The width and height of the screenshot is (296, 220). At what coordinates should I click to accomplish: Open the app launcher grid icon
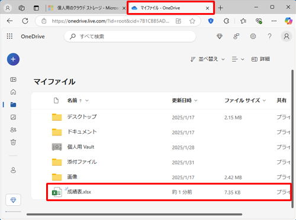coord(9,36)
